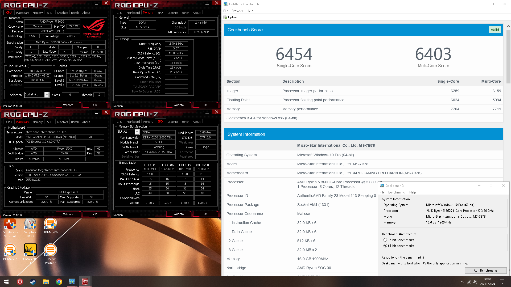Open Slot #2 memory slot dropdown

pos(137,132)
